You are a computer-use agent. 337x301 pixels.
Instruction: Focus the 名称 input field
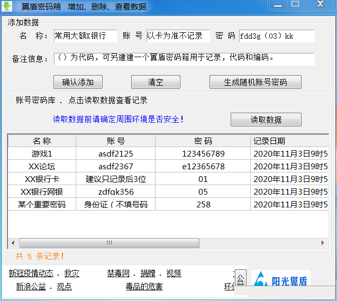(x=85, y=36)
